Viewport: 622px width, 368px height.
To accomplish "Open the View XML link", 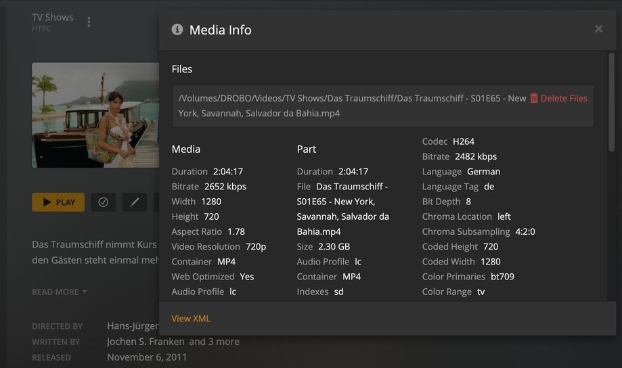I will click(x=191, y=319).
